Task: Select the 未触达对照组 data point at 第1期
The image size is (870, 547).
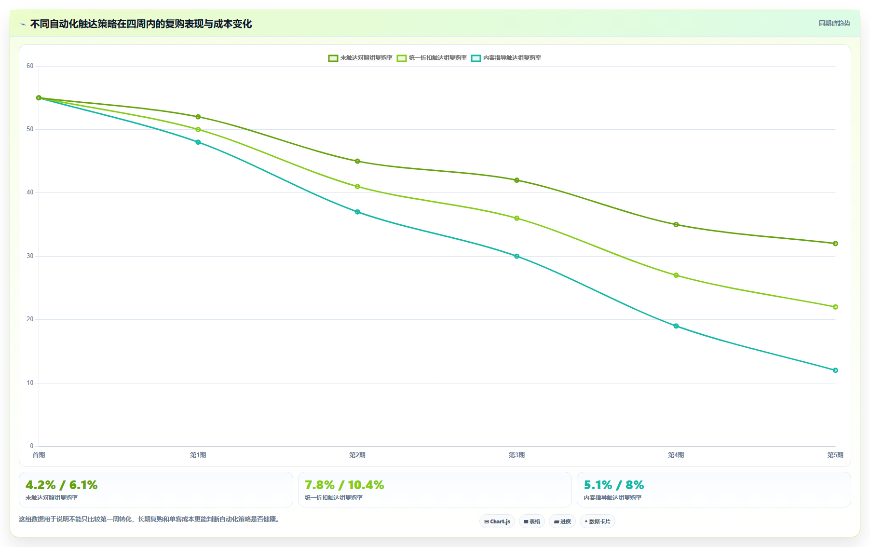Action: click(x=198, y=117)
